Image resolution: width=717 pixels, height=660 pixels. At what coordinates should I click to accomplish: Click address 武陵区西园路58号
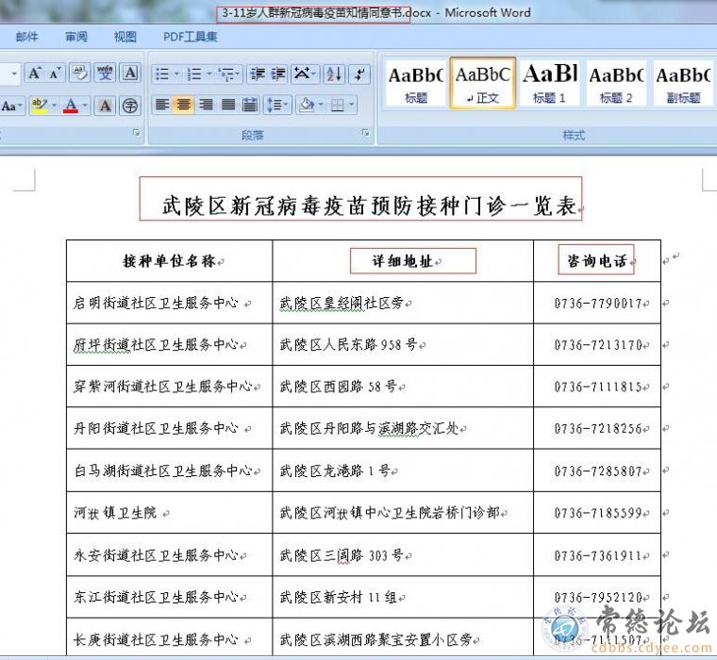(339, 387)
